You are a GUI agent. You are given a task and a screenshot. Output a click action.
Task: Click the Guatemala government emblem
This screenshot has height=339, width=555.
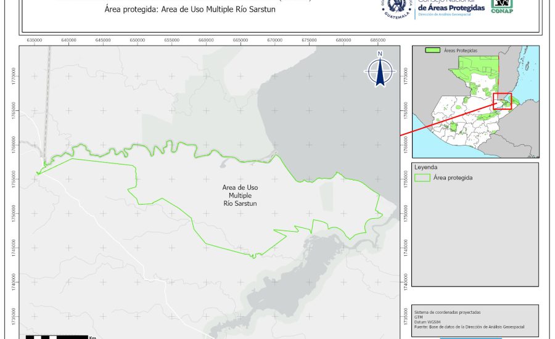[397, 9]
